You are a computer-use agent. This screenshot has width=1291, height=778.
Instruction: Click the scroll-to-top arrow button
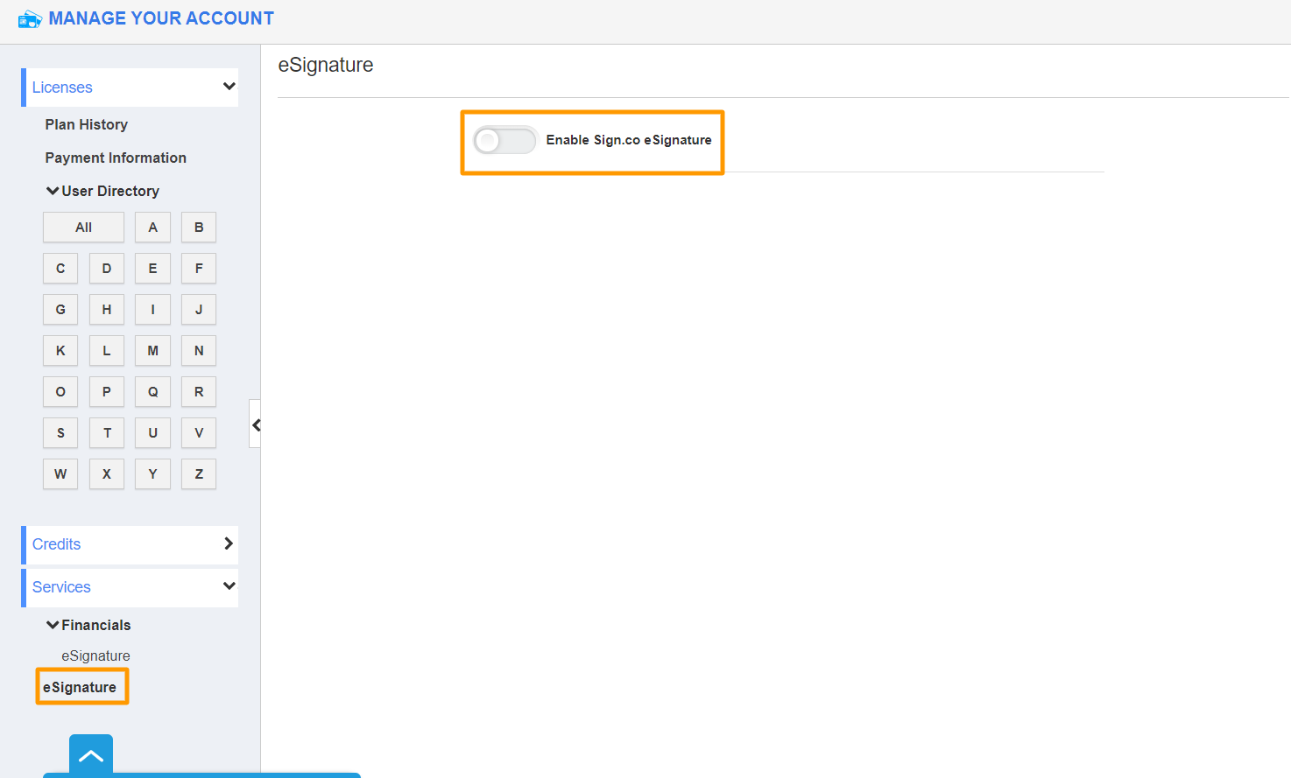click(x=91, y=754)
